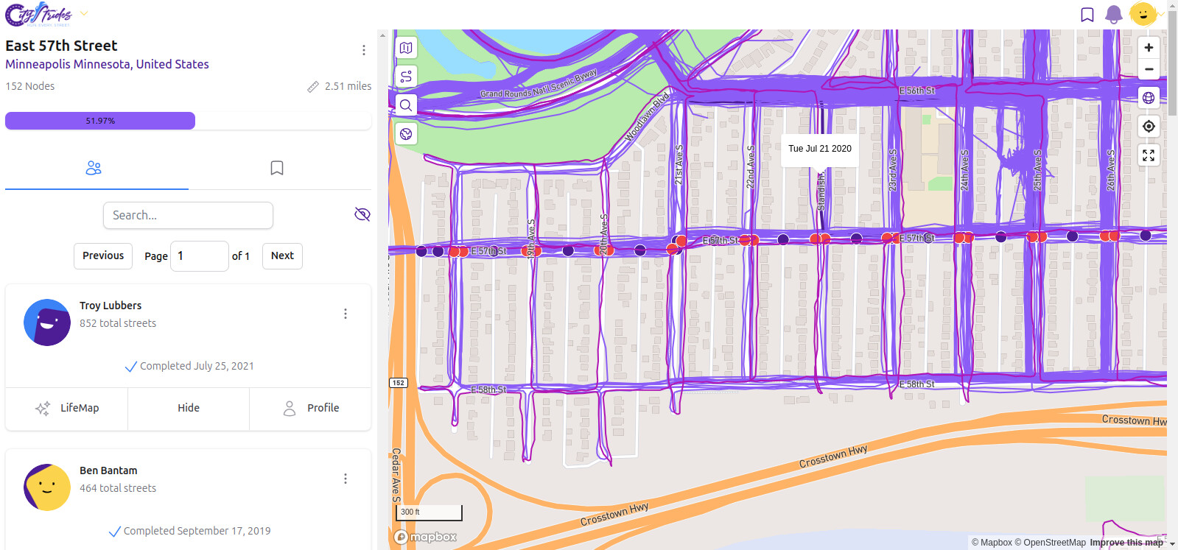Switch to the bookmark tab

pos(277,168)
